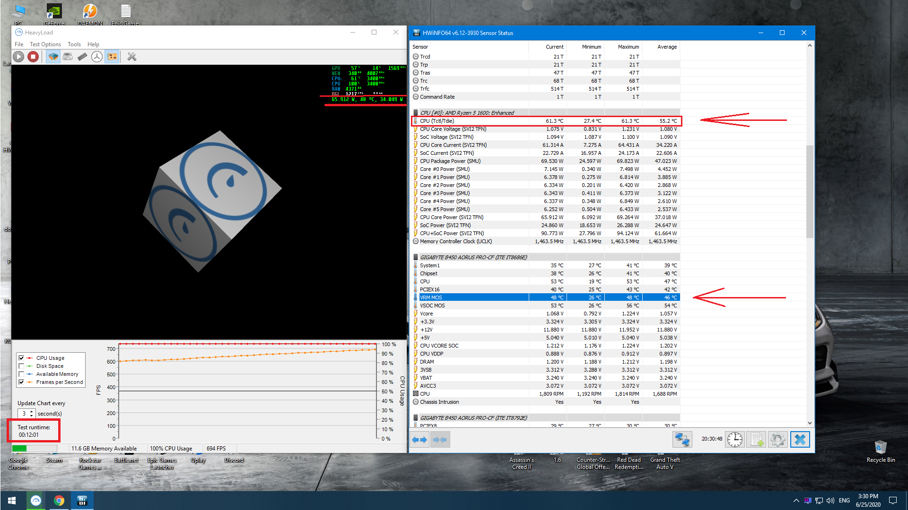Stop the HeavyLoad running test
This screenshot has height=510, width=908.
tap(33, 57)
